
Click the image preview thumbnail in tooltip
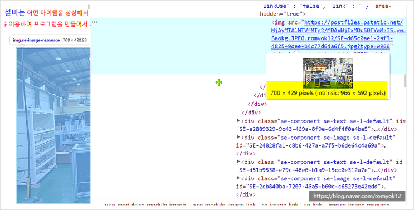click(328, 73)
